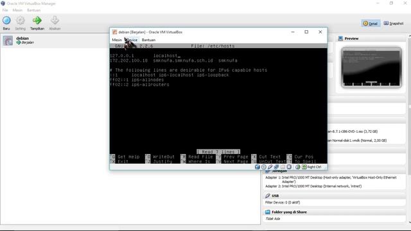Screen dimensions: 411x231
Task: Click shared folders status bar icon
Action: coord(283,167)
